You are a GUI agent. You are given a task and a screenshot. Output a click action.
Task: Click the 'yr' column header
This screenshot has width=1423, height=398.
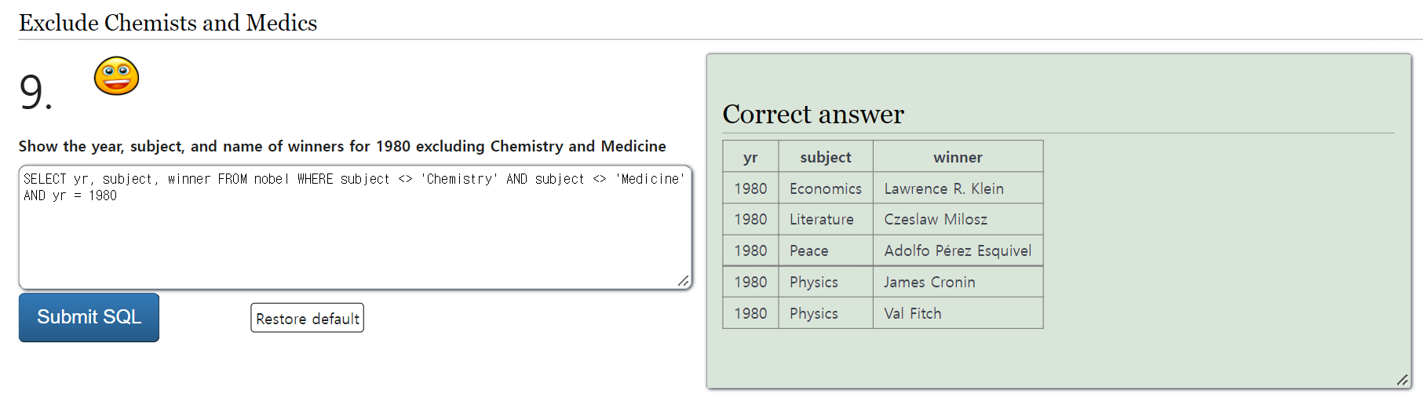point(750,157)
